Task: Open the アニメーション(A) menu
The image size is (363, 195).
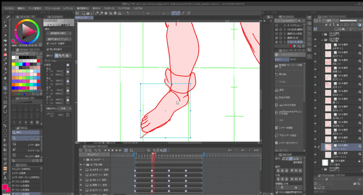Action: click(x=53, y=8)
